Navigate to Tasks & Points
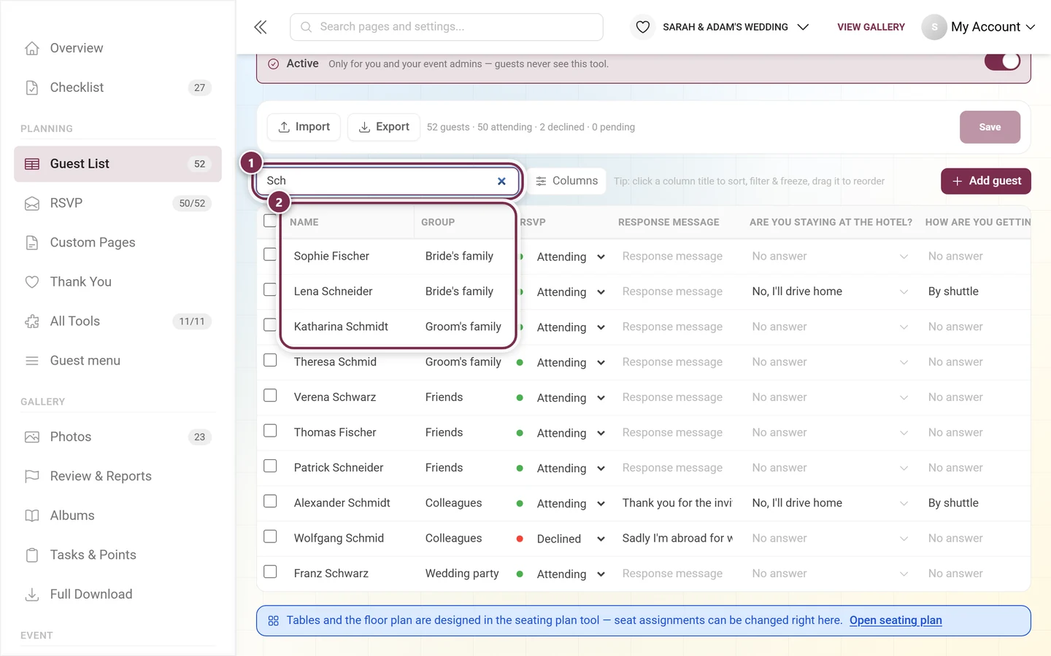 [x=118, y=555]
